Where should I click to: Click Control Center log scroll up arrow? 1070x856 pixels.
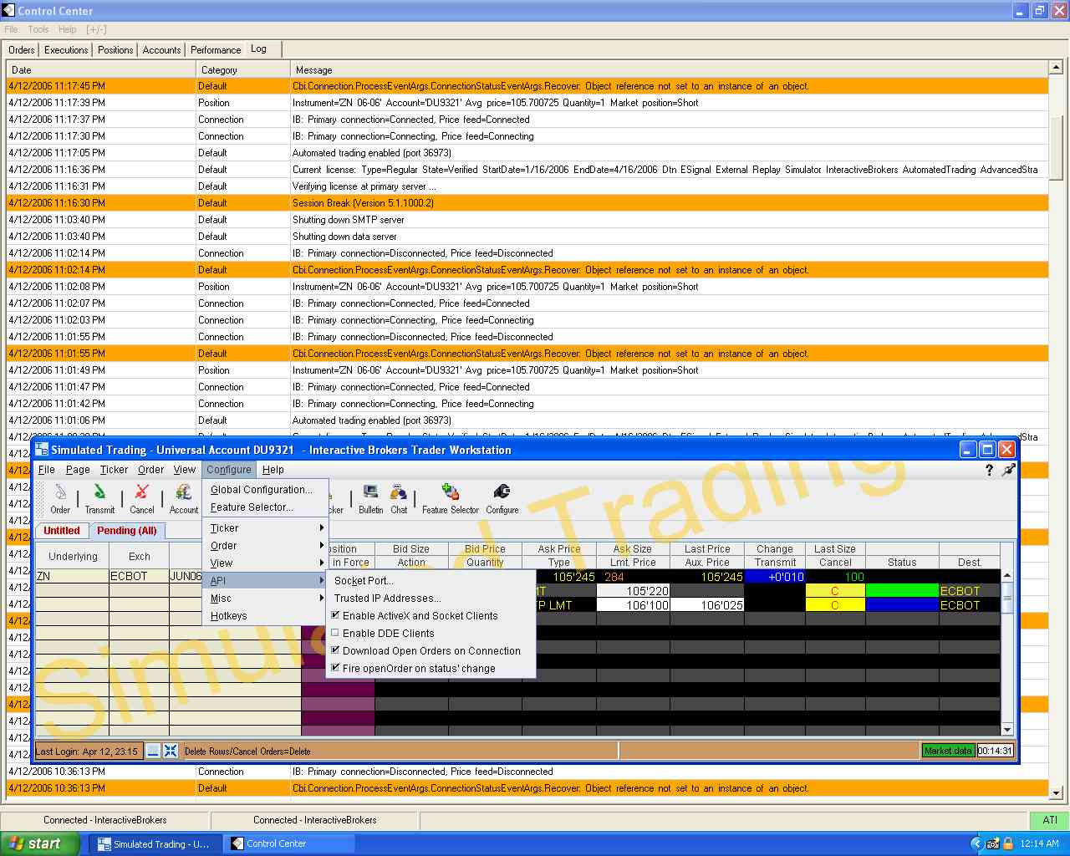[1056, 67]
